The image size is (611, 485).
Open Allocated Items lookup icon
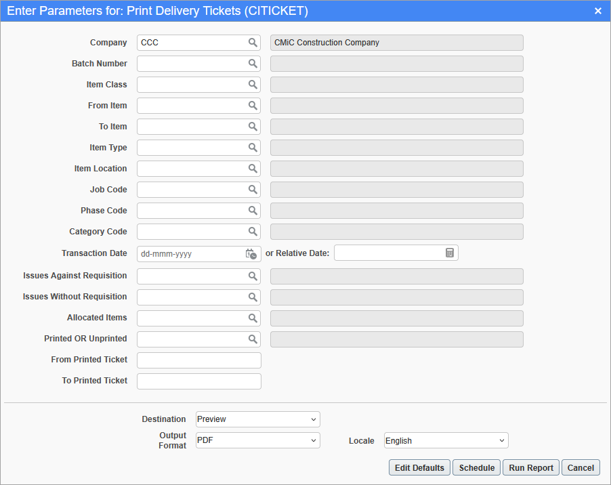(253, 318)
